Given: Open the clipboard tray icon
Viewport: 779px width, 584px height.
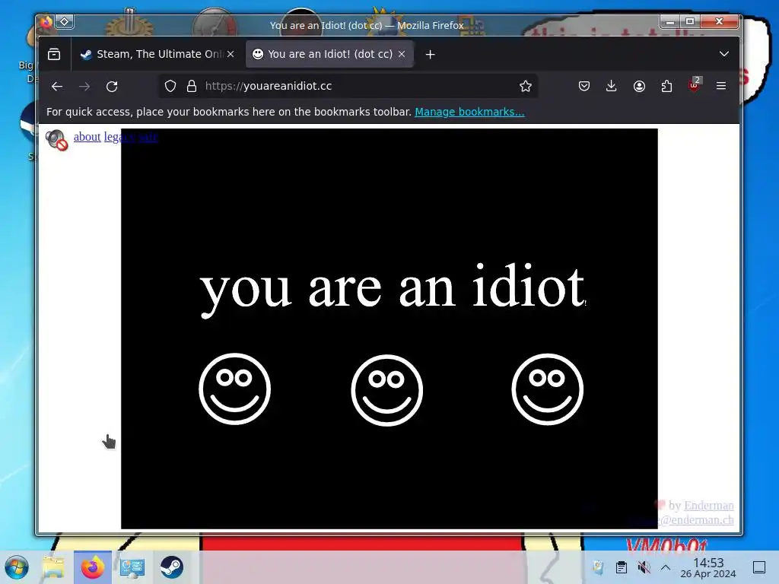Looking at the screenshot, I should coord(621,567).
